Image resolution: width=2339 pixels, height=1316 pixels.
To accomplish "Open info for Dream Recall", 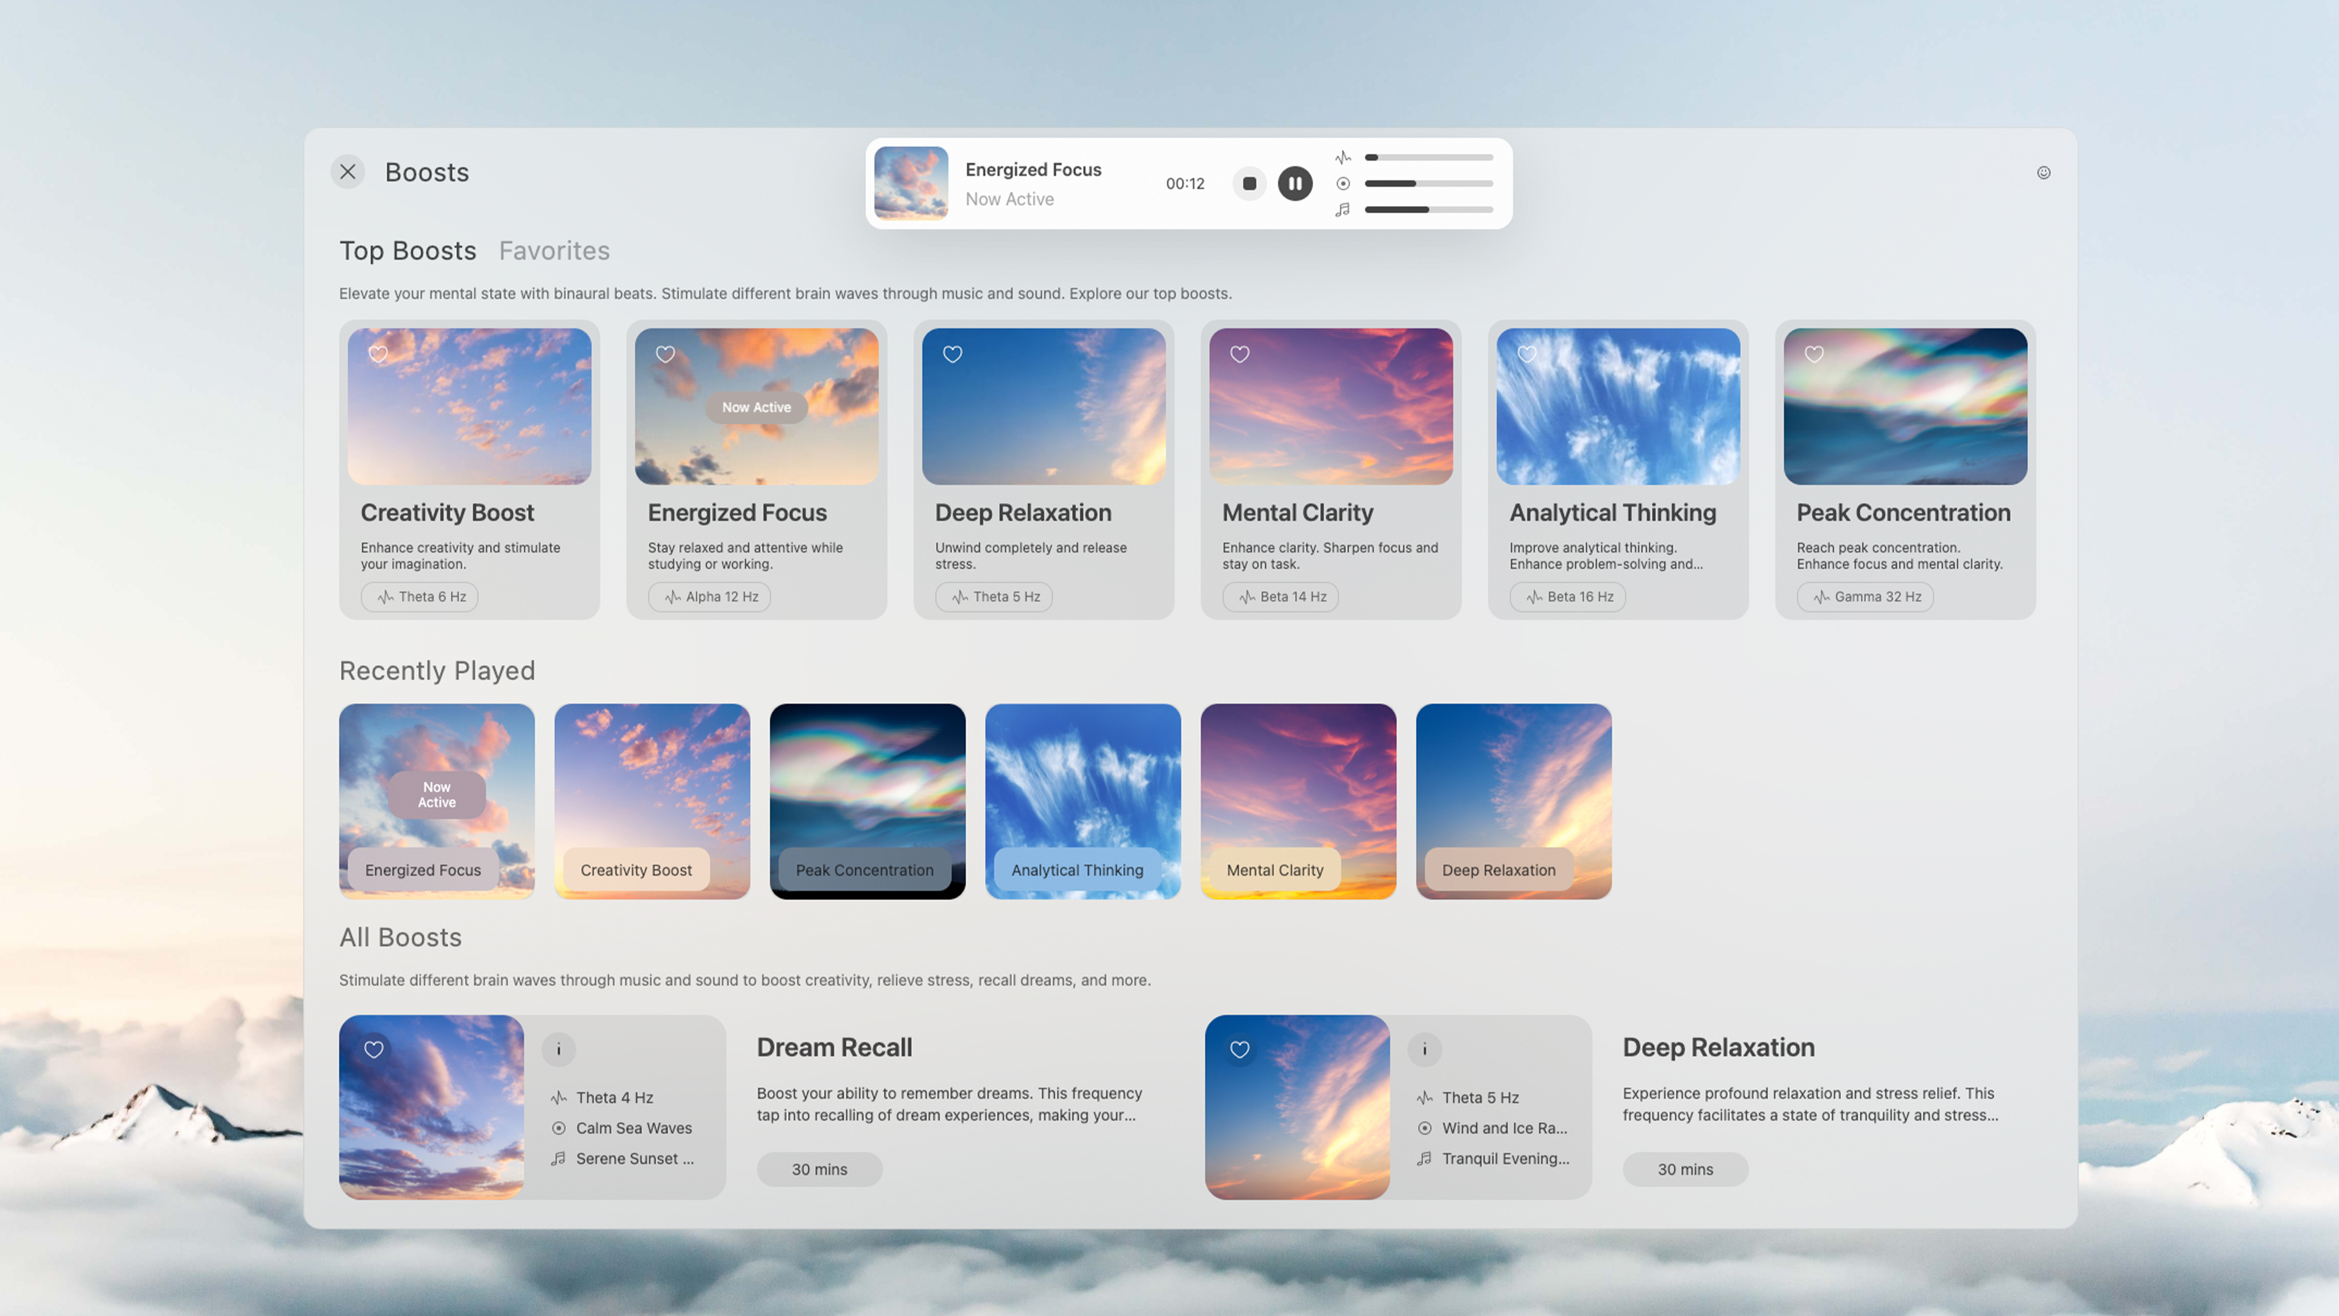I will [x=559, y=1049].
